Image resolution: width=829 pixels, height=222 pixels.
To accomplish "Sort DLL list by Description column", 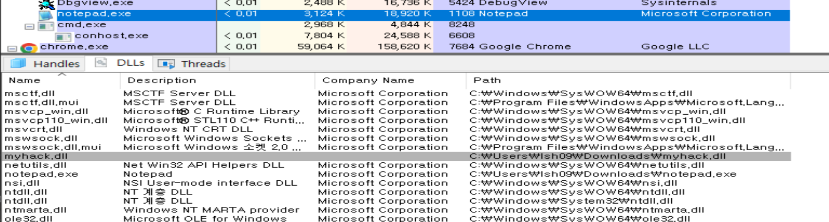I will [x=217, y=80].
